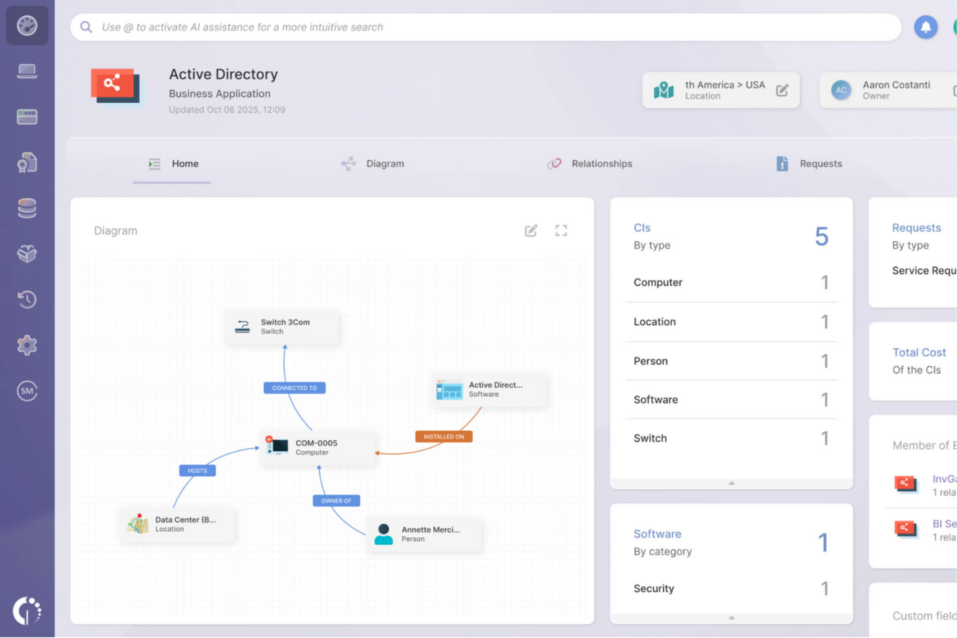The width and height of the screenshot is (957, 638).
Task: Click the Location row in CIs
Action: pyautogui.click(x=731, y=322)
